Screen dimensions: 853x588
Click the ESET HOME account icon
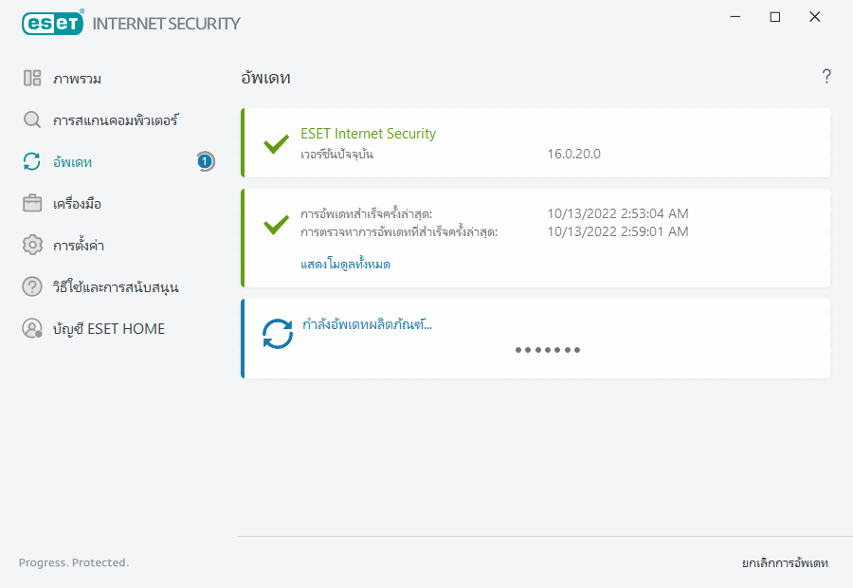point(32,329)
